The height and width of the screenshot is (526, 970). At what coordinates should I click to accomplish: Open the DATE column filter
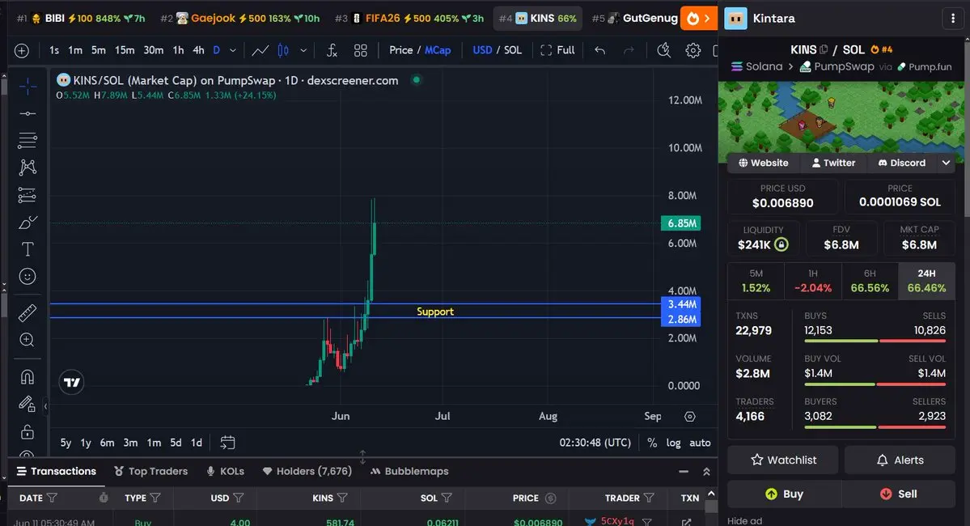tap(53, 498)
